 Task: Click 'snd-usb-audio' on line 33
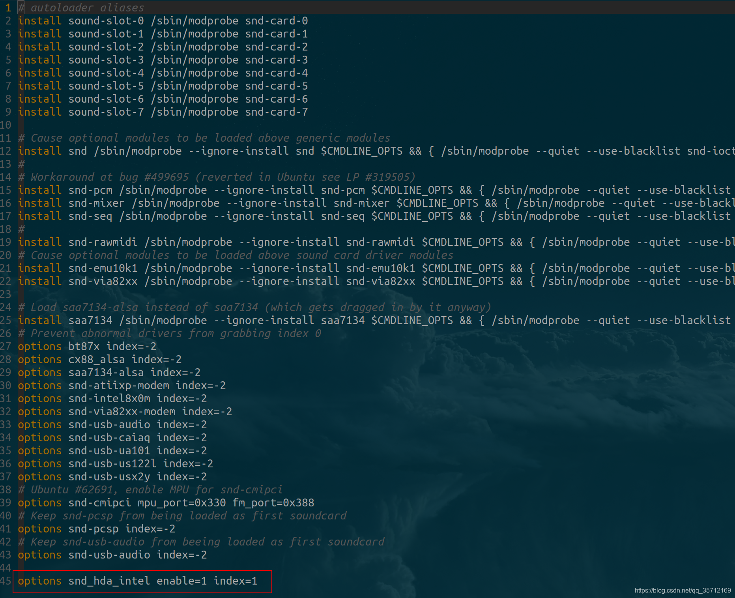coord(109,424)
